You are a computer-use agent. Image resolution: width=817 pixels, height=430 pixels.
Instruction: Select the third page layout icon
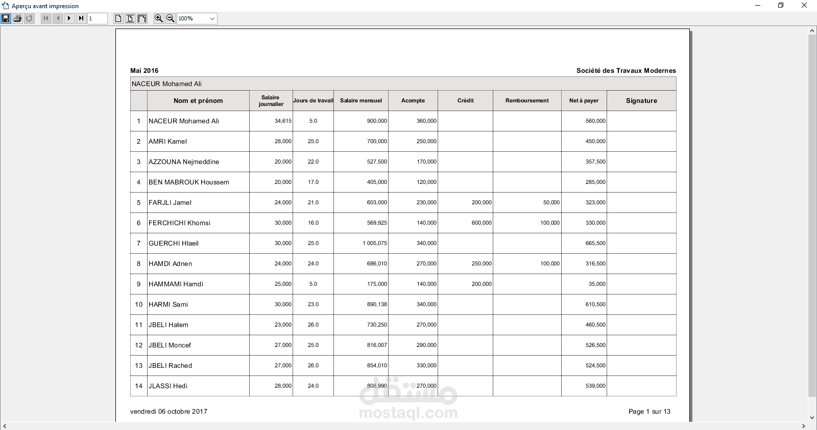[x=142, y=18]
